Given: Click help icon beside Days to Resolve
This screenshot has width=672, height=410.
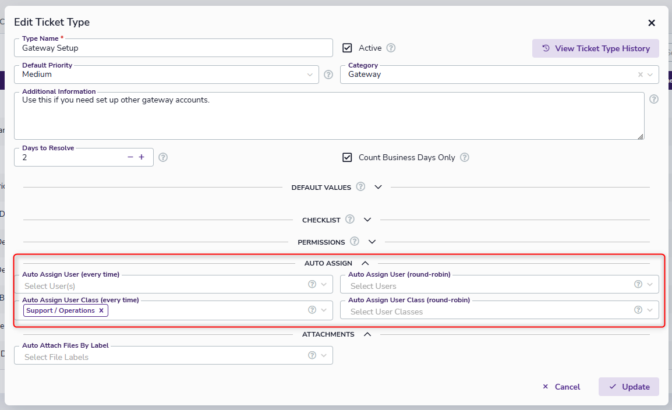Looking at the screenshot, I should tap(163, 157).
